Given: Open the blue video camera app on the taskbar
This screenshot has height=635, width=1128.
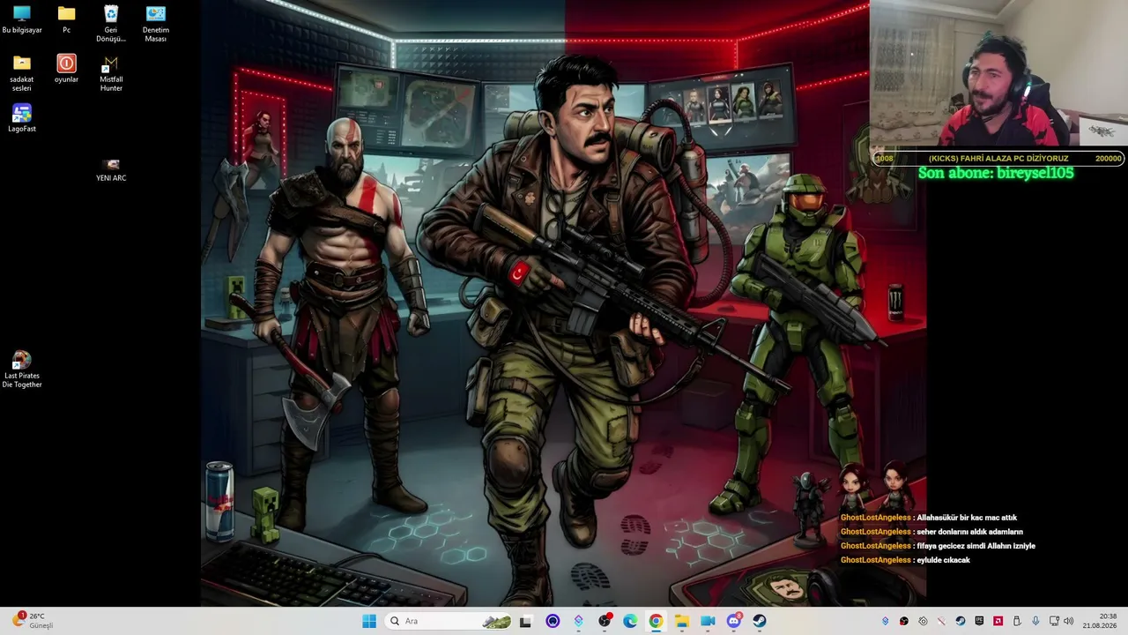Looking at the screenshot, I should [x=708, y=621].
